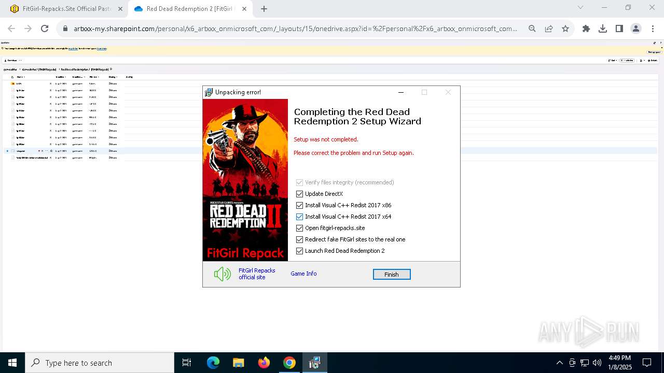Screen dimensions: 664x373
Task: Click the green speaker sound icon in installer
Action: click(x=222, y=274)
